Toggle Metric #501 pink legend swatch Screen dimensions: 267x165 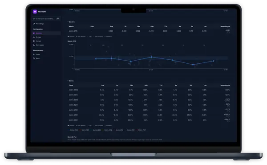click(137, 130)
